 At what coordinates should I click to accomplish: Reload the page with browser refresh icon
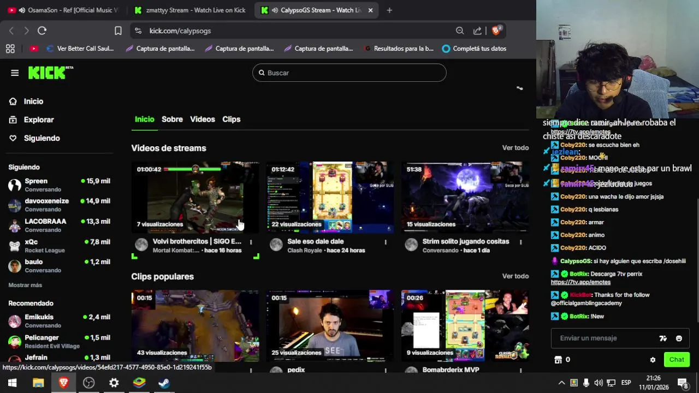click(x=42, y=31)
